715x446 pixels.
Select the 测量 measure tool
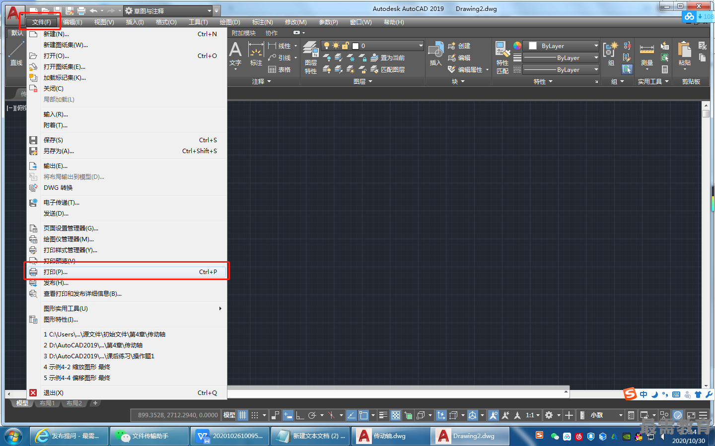pos(646,54)
